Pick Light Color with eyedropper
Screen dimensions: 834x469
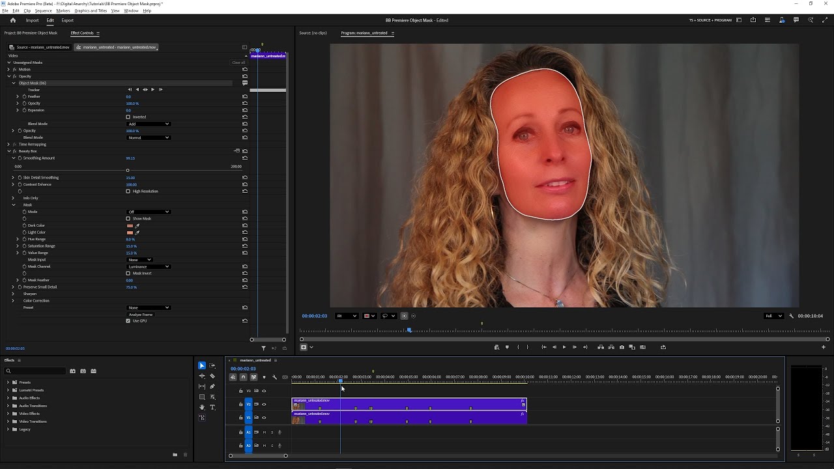click(x=137, y=233)
